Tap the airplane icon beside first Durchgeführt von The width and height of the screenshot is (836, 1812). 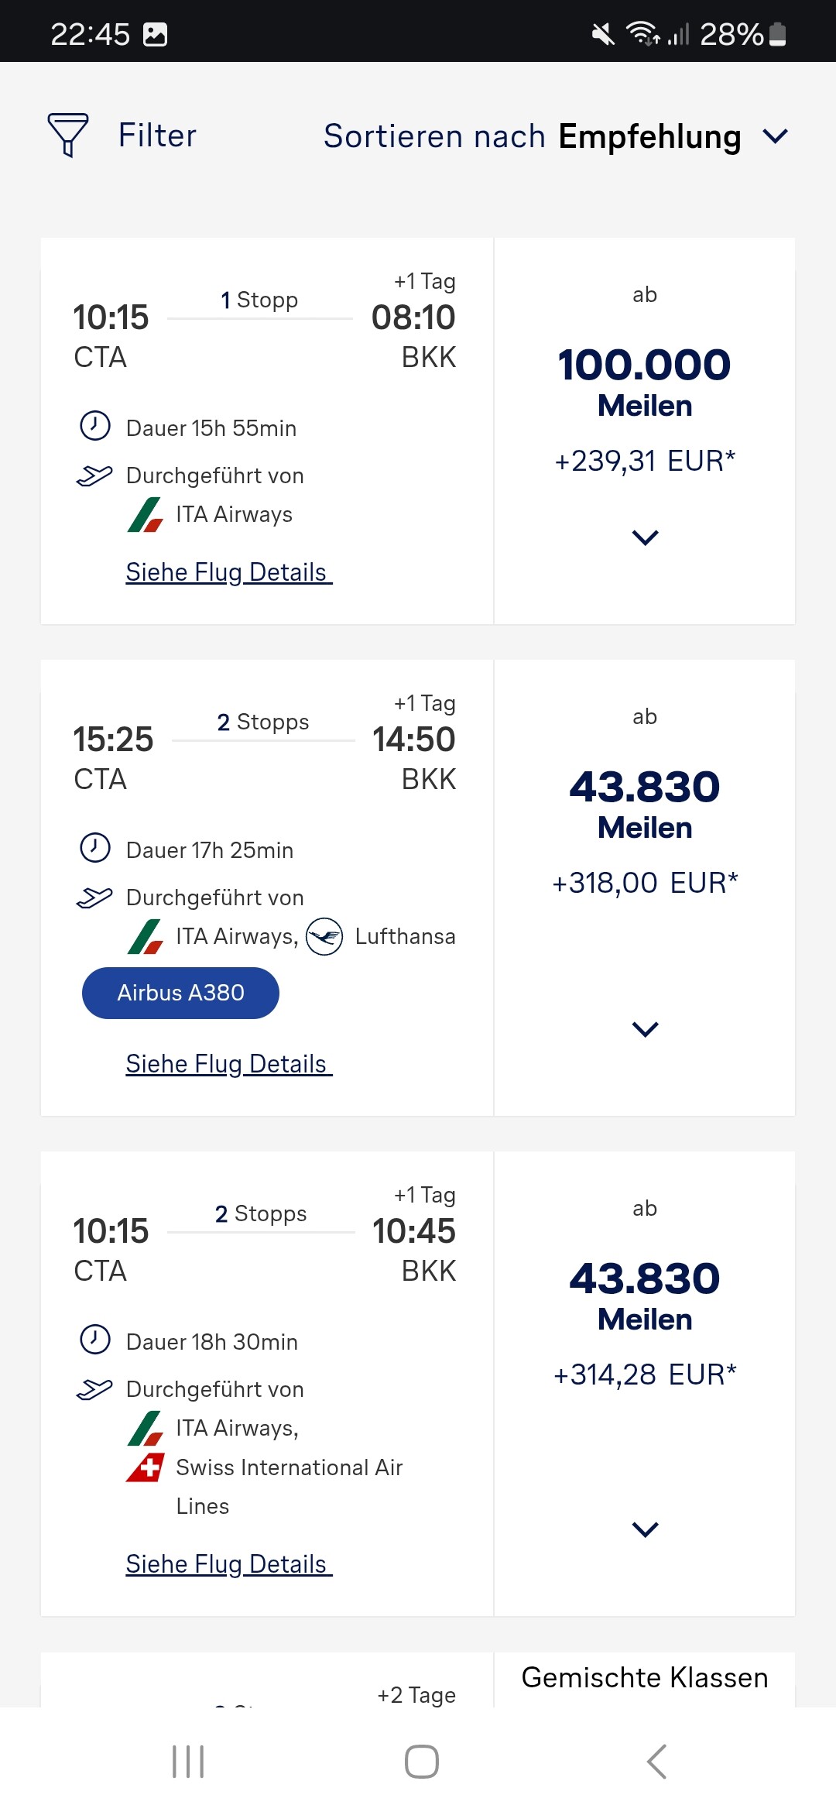click(94, 475)
